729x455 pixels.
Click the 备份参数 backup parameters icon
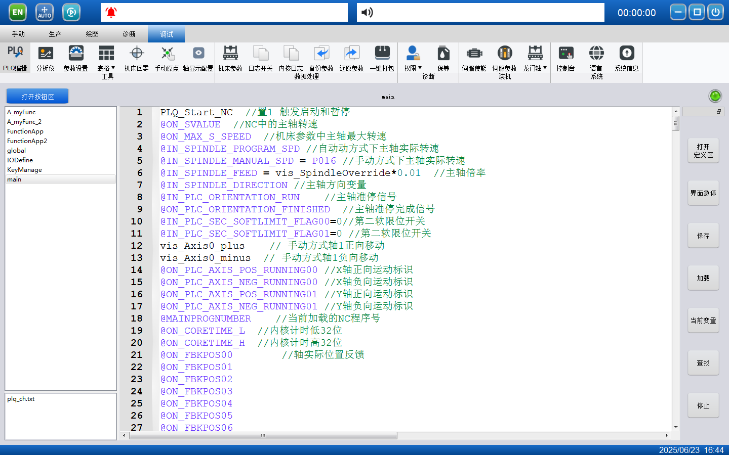pyautogui.click(x=321, y=58)
